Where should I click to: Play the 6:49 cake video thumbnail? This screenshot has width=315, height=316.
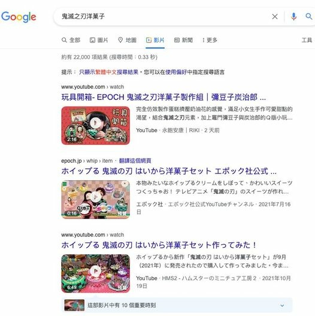(x=96, y=274)
